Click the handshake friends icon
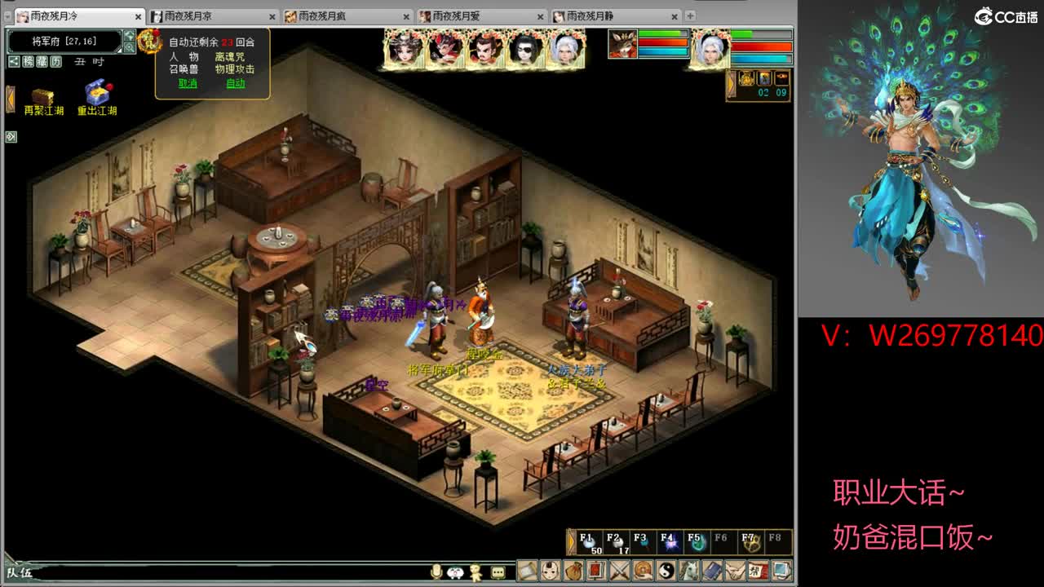Viewport: 1044px width, 587px height. pyautogui.click(x=736, y=571)
